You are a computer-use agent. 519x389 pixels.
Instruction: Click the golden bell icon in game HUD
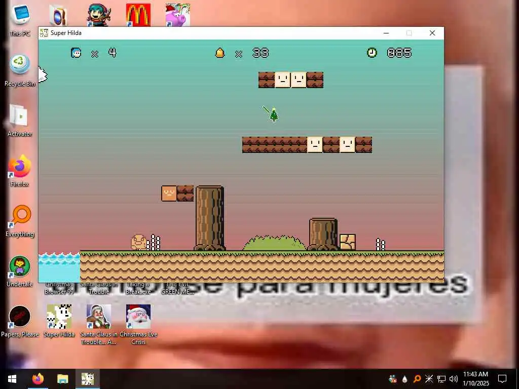point(220,53)
